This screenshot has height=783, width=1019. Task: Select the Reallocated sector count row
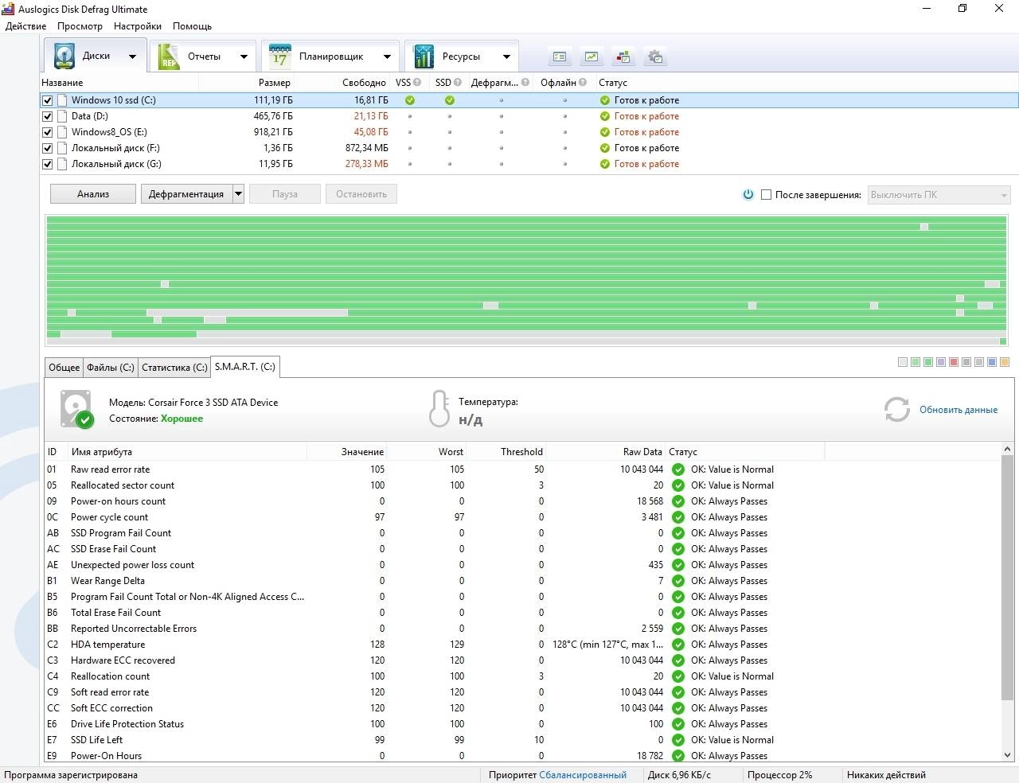pos(522,485)
